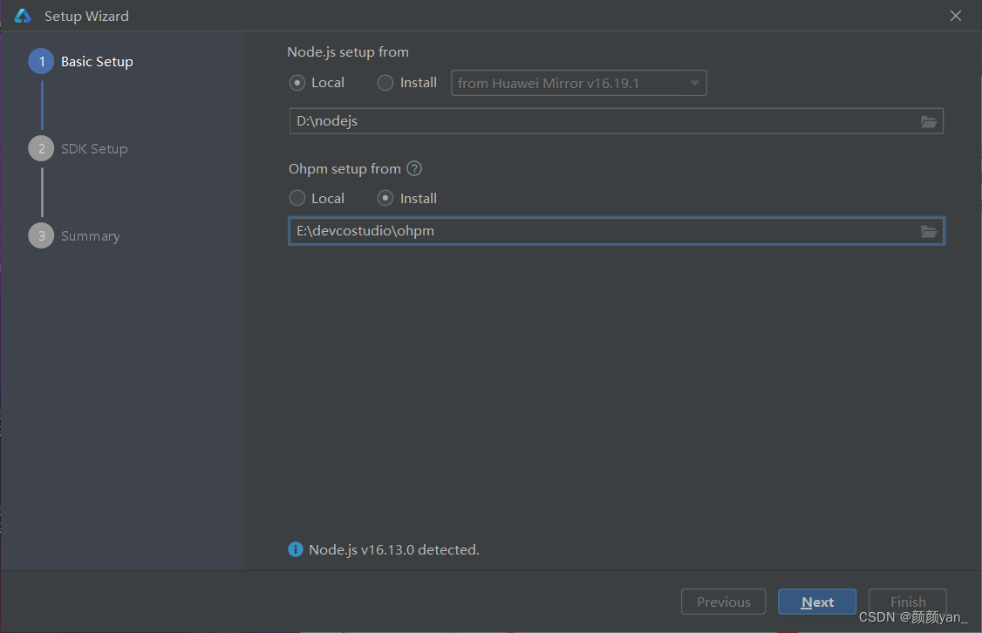982x633 pixels.
Task: Click the Previous button
Action: point(723,602)
